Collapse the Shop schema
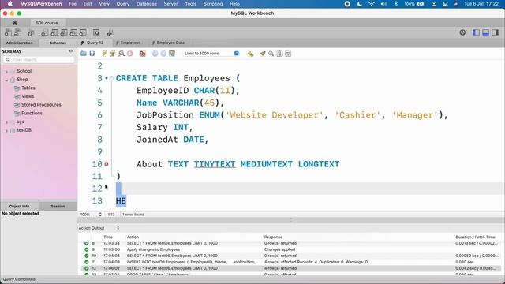This screenshot has height=284, width=505. pyautogui.click(x=7, y=80)
